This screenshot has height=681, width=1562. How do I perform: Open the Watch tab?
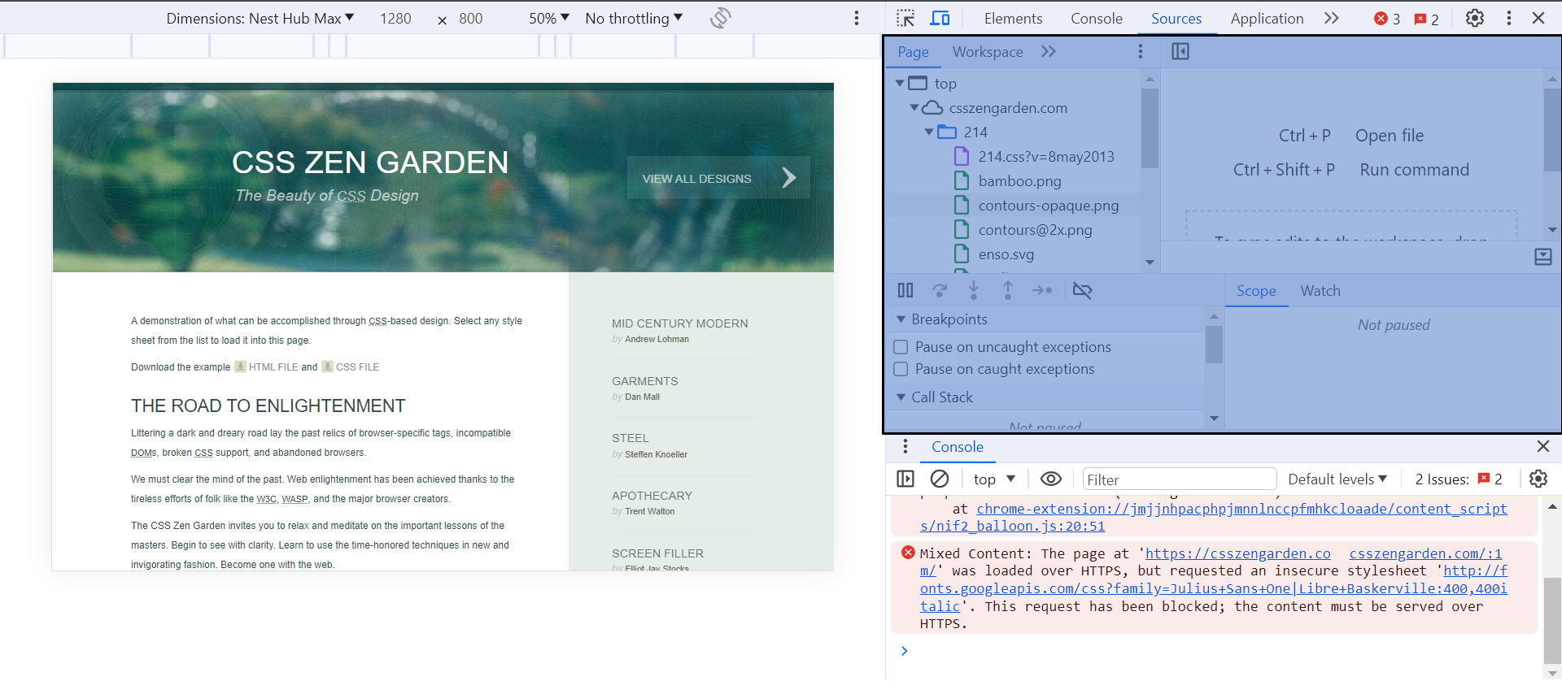click(x=1320, y=291)
